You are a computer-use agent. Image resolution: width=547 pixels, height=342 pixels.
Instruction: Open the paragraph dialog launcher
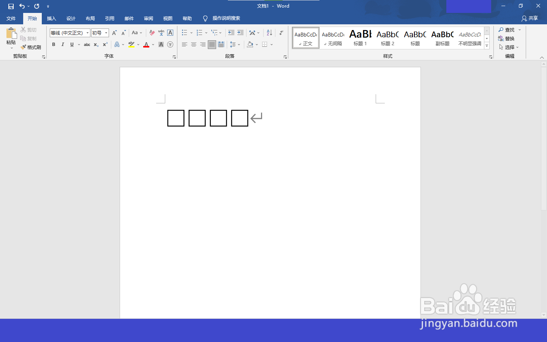pyautogui.click(x=285, y=57)
